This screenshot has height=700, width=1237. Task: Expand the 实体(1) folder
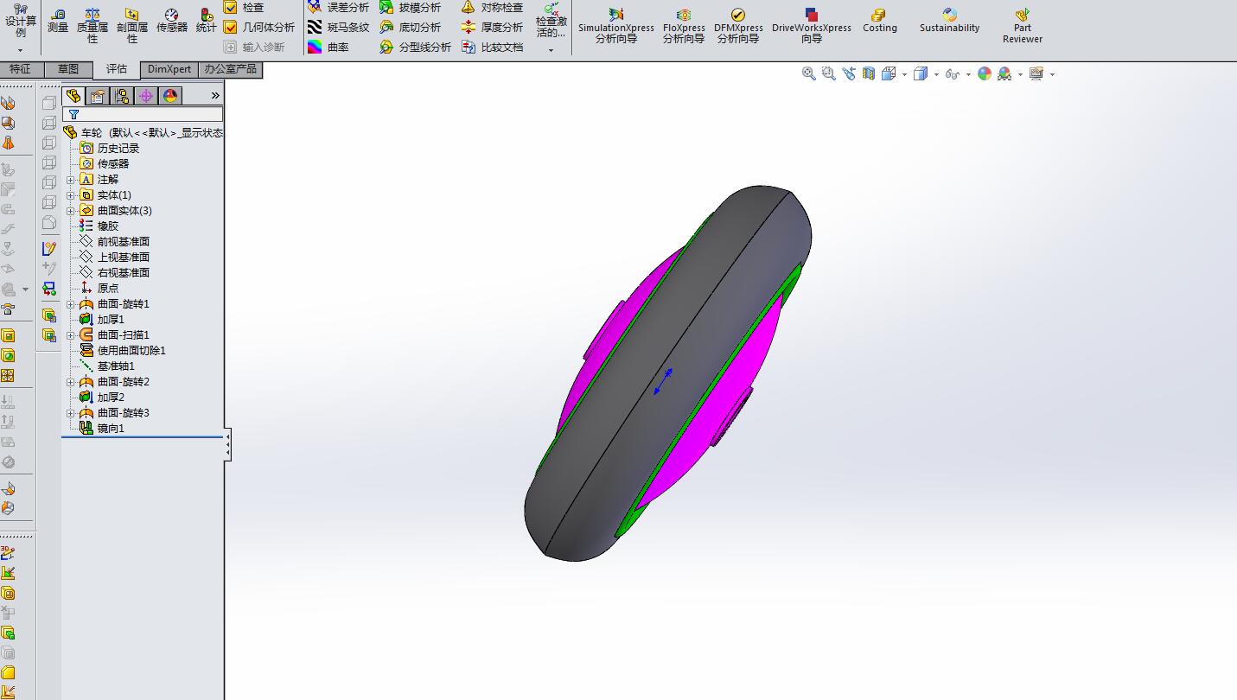(71, 195)
